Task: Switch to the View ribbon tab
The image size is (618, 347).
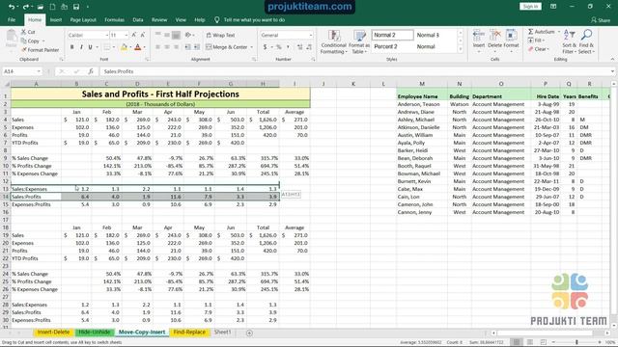Action: tap(181, 19)
